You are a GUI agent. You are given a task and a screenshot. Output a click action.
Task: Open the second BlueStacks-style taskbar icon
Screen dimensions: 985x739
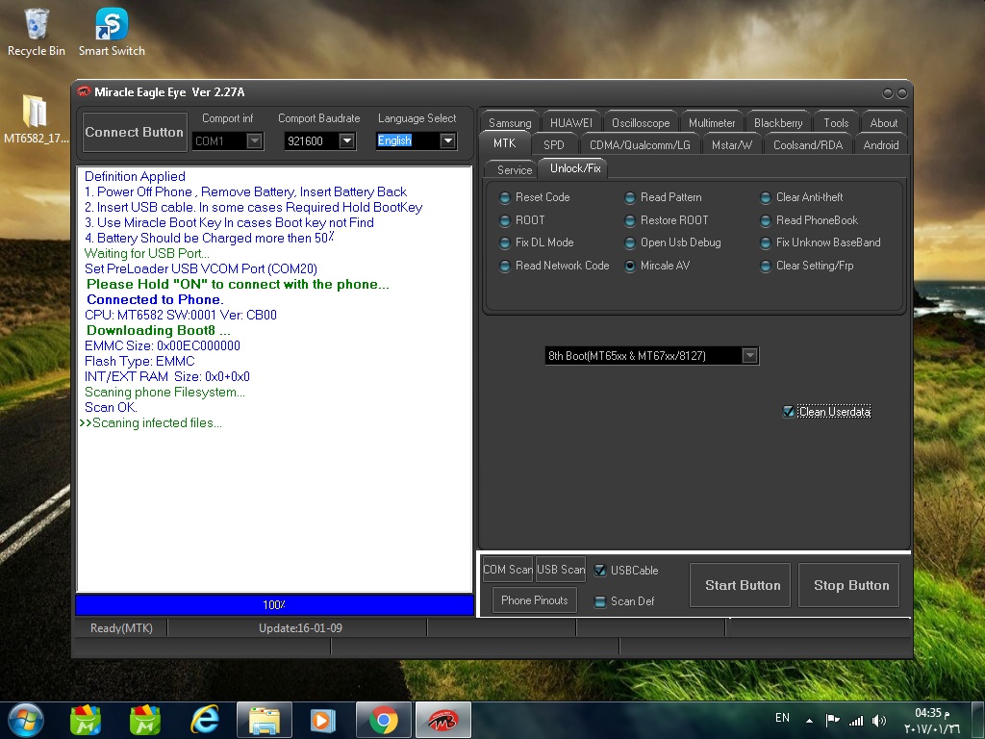click(x=145, y=720)
